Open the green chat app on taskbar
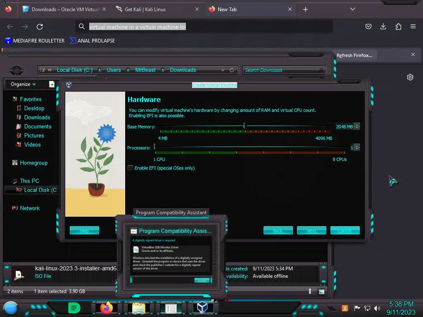Image resolution: width=423 pixels, height=317 pixels. pos(74,308)
